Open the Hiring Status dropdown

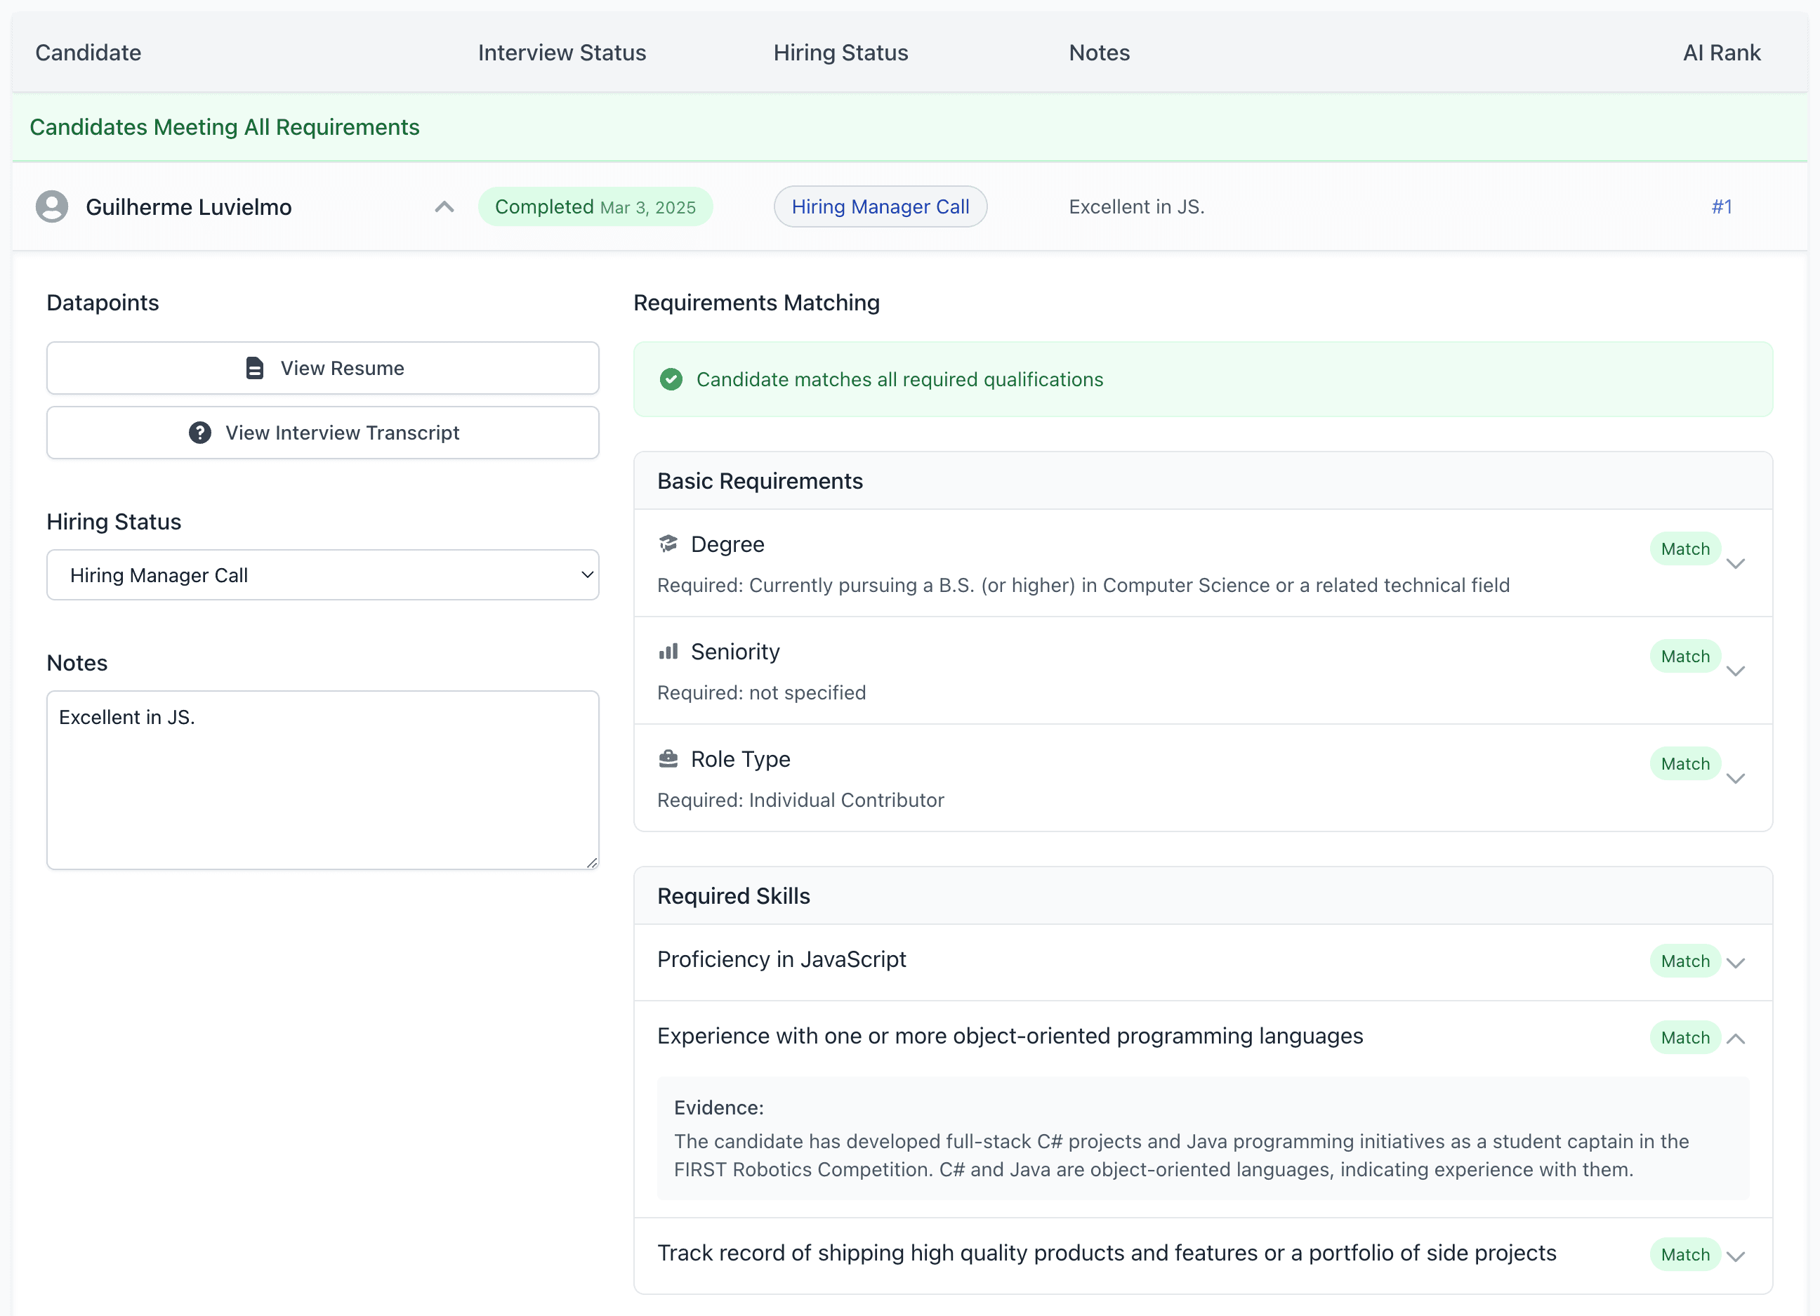click(322, 574)
